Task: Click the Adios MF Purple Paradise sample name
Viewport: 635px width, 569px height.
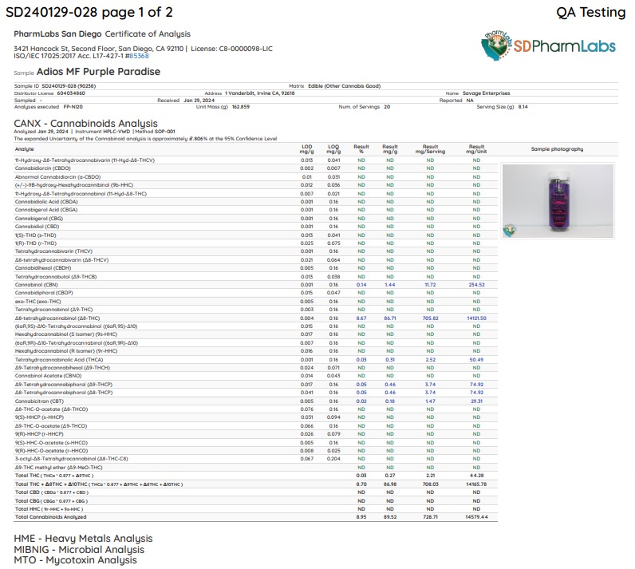Action: tap(98, 72)
